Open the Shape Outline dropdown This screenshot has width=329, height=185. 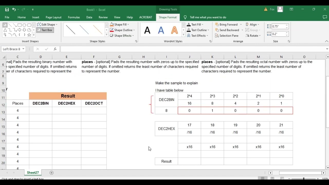122,30
